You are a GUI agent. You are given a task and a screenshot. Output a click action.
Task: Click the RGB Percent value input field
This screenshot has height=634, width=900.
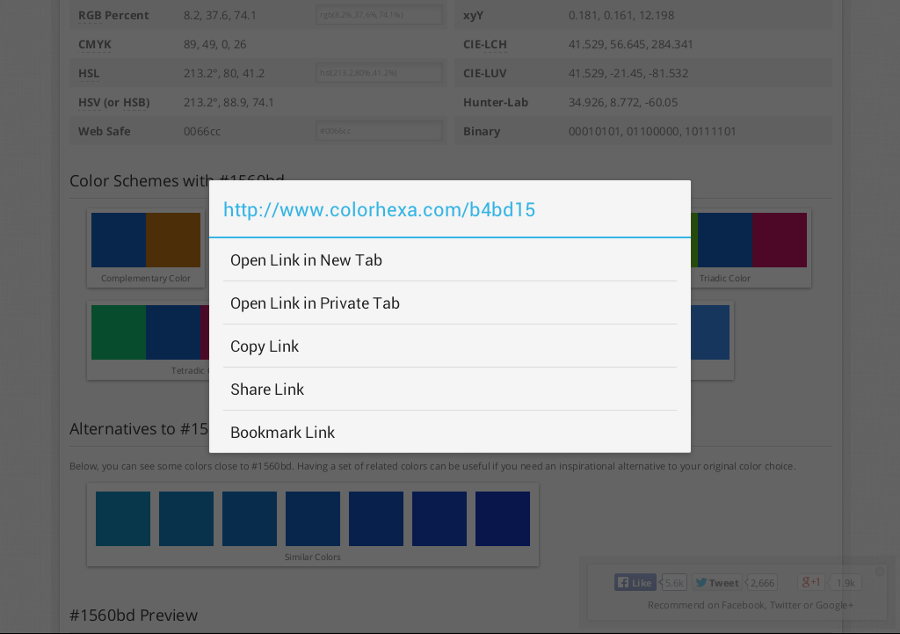pos(379,15)
